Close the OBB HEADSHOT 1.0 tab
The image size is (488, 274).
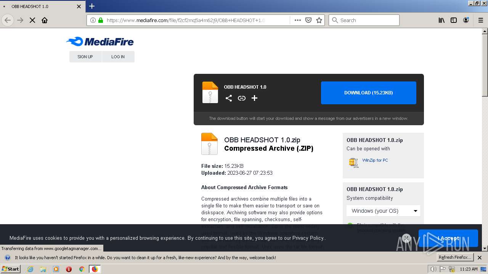point(79,6)
